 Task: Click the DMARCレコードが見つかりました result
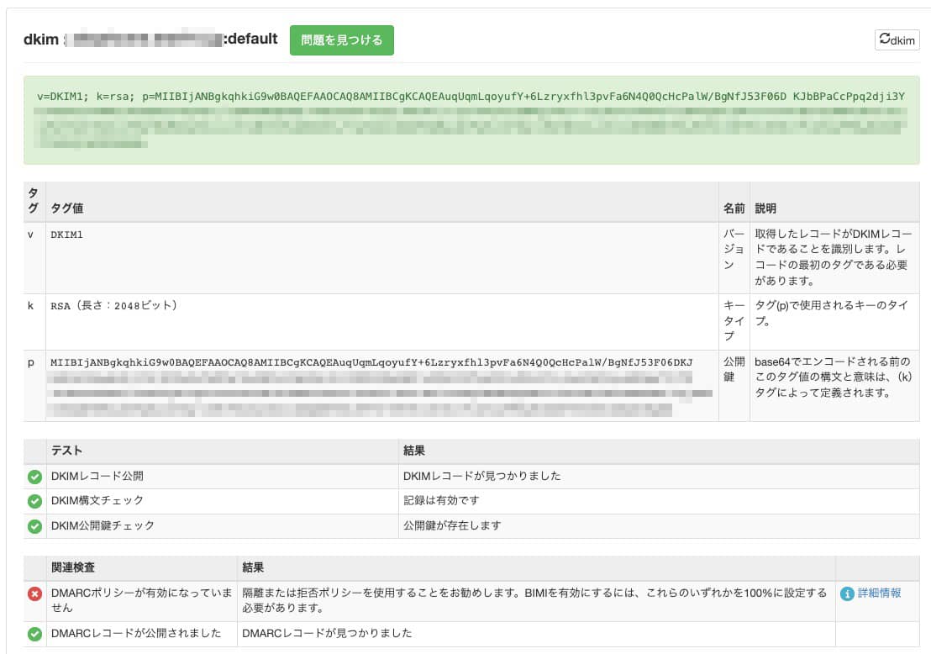[327, 633]
